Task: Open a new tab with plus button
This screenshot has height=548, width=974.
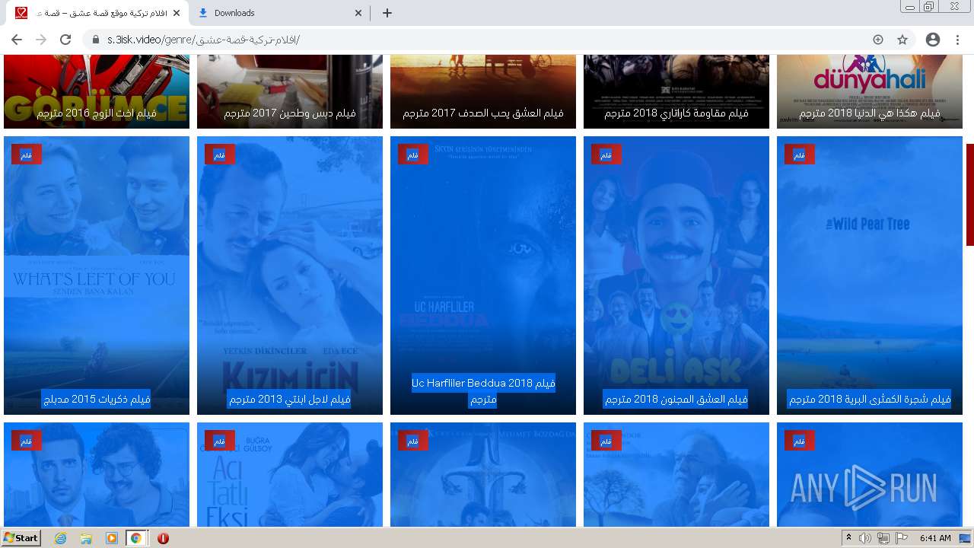Action: [387, 13]
